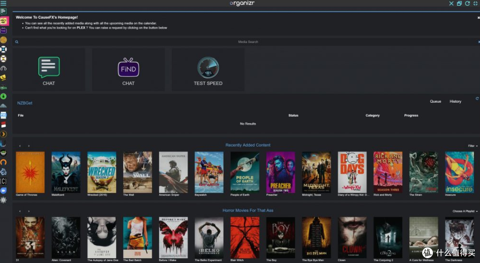Go to next Recently Added items
This screenshot has height=263, width=480.
(x=29, y=146)
